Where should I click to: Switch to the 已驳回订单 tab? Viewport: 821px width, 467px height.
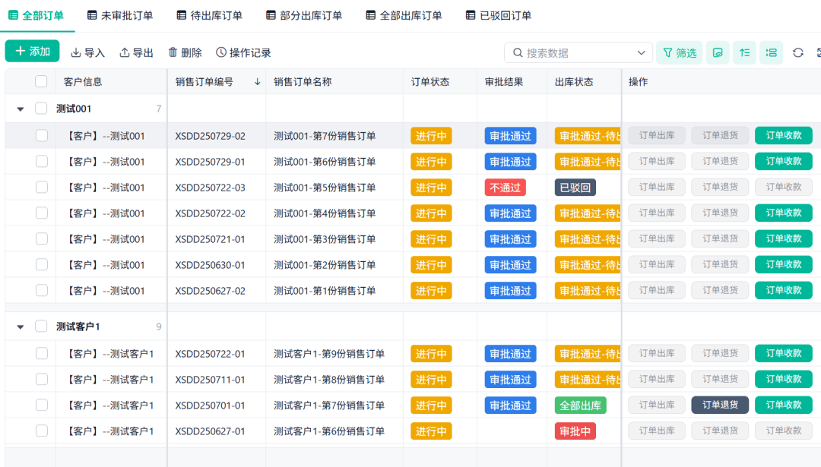point(499,16)
